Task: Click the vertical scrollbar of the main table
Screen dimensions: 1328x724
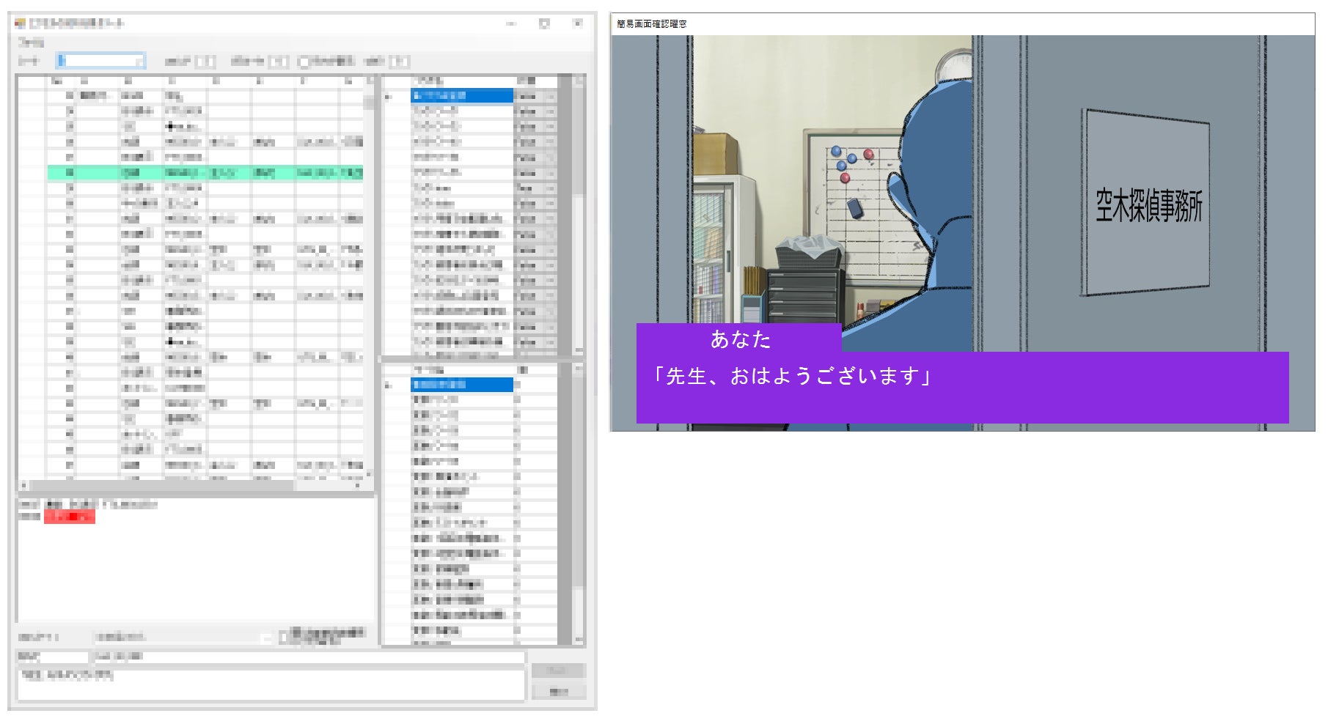Action: pos(369,278)
